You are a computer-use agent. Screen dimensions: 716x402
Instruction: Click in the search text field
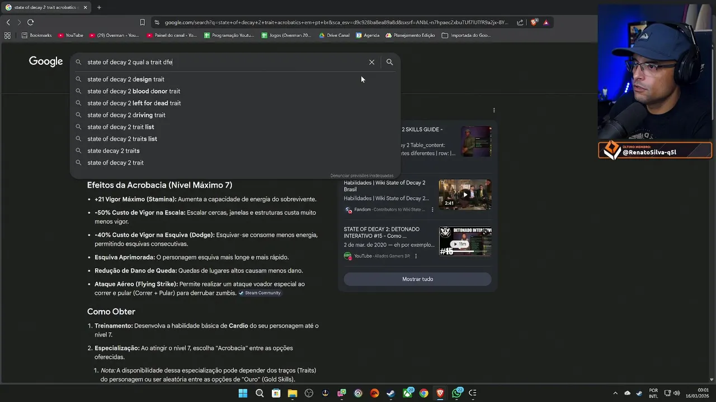[224, 62]
